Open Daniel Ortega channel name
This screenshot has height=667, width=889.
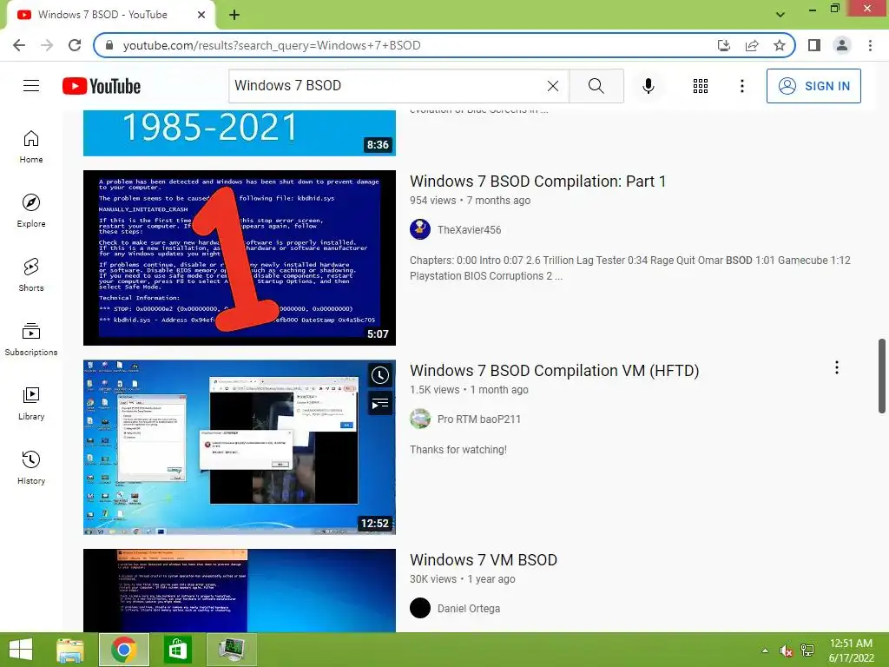pyautogui.click(x=468, y=609)
